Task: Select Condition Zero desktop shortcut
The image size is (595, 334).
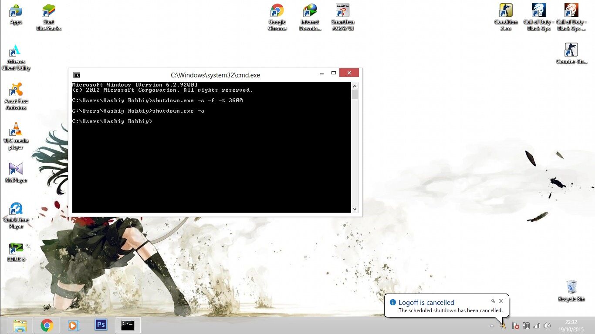Action: pos(506,17)
